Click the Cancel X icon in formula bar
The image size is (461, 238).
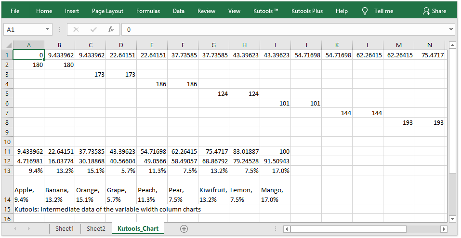(76, 29)
